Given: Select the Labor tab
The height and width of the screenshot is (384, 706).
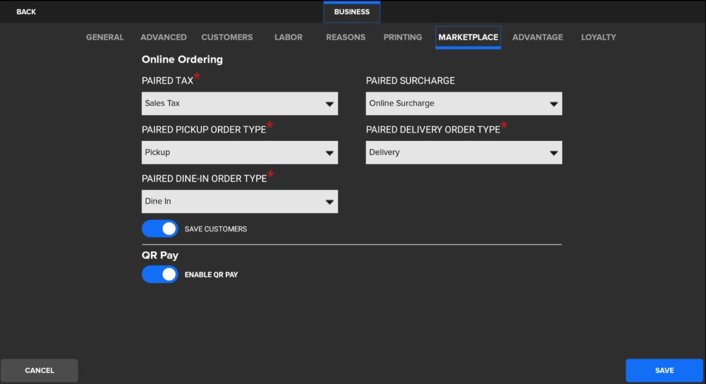Looking at the screenshot, I should click(x=288, y=37).
